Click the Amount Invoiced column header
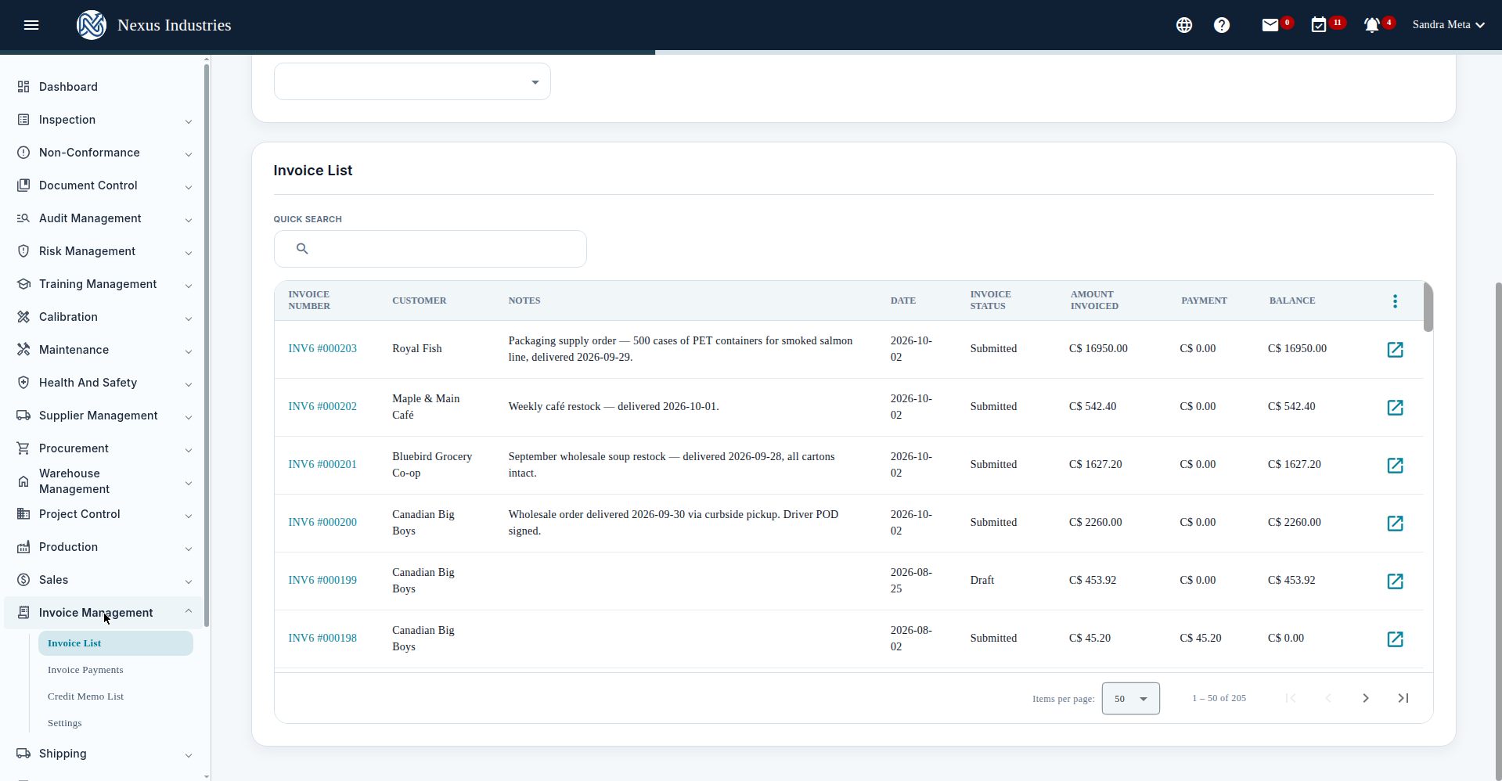 pyautogui.click(x=1094, y=301)
